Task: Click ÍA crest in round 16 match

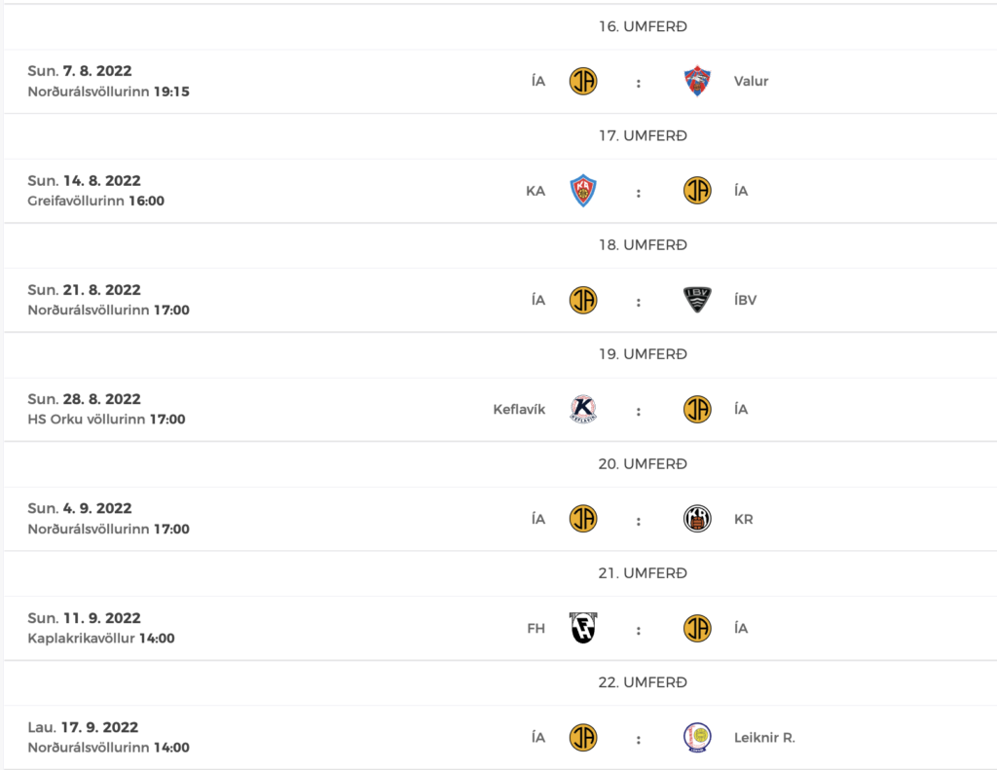Action: point(583,82)
